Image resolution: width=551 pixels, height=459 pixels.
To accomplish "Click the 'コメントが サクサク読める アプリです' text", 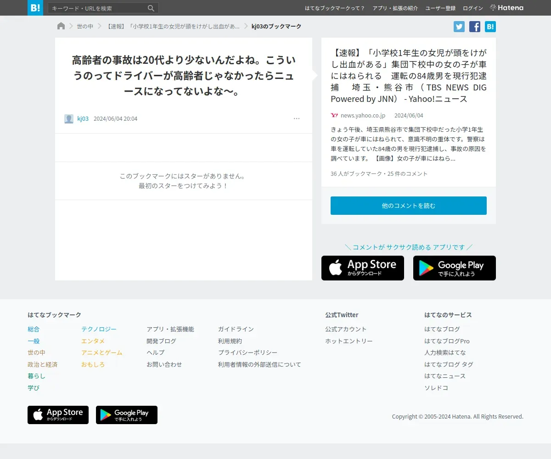I will click(x=409, y=247).
